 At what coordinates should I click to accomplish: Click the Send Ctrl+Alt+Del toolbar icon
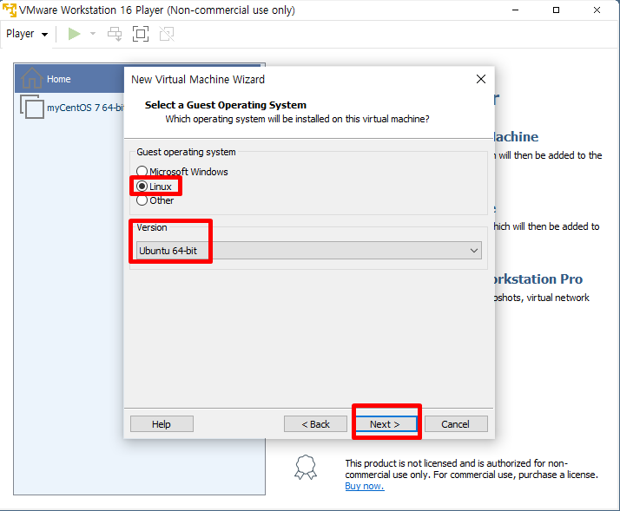[115, 34]
